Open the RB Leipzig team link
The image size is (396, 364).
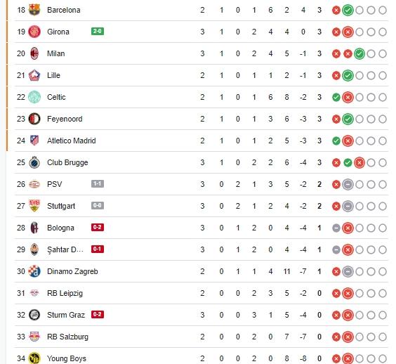65,293
